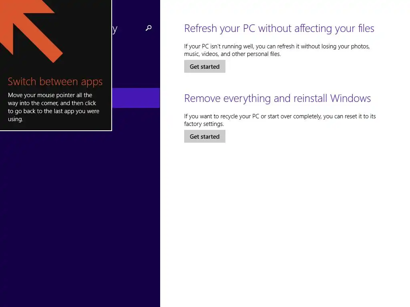Click the "Remove everything and reinstall Windows" heading
Screen dimensions: 410x307
pyautogui.click(x=277, y=98)
